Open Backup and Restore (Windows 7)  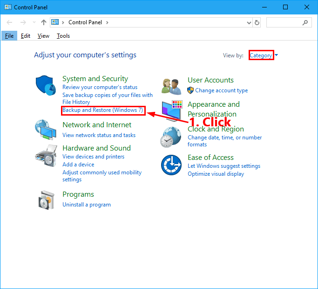102,110
